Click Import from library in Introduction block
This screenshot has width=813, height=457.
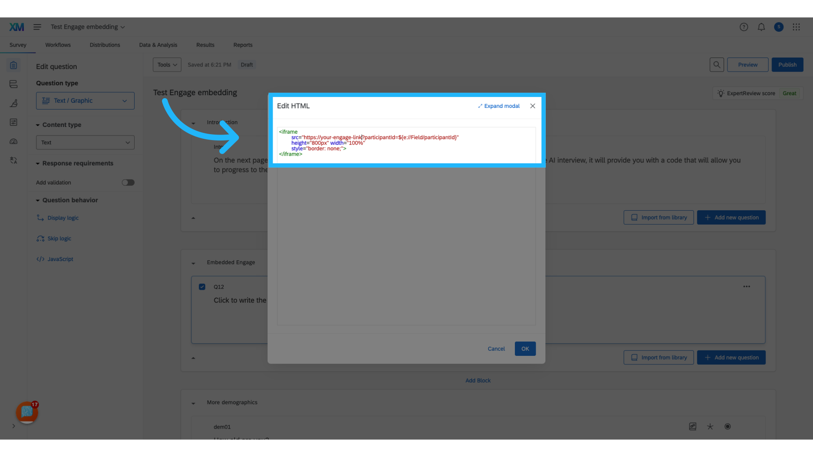[x=658, y=217]
